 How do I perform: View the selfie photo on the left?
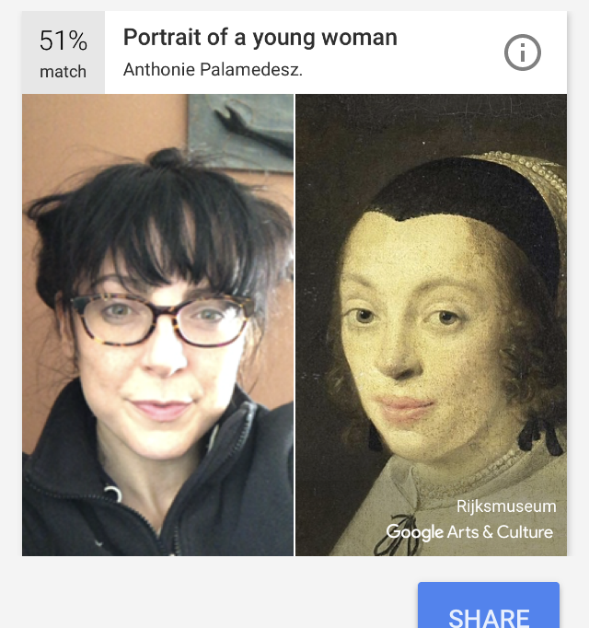(x=157, y=325)
